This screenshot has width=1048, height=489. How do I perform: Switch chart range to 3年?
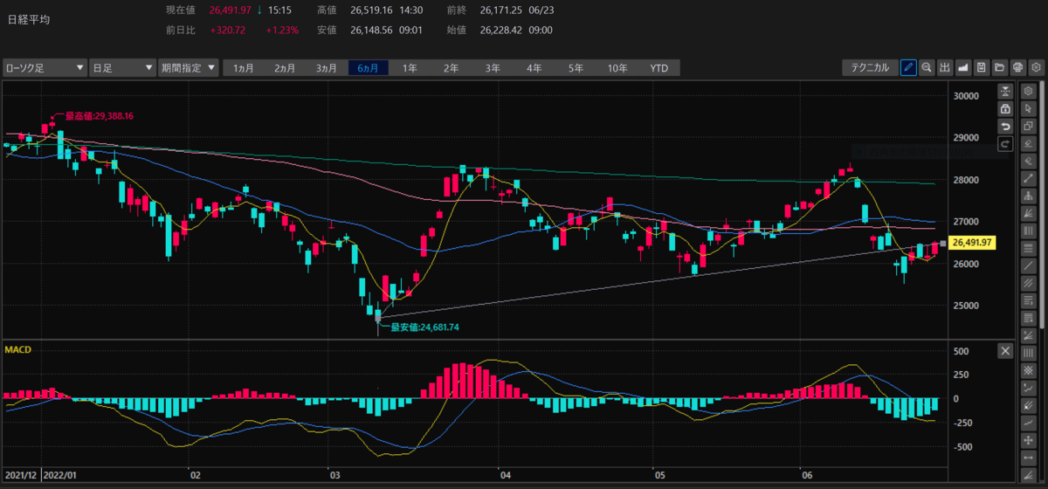[493, 67]
